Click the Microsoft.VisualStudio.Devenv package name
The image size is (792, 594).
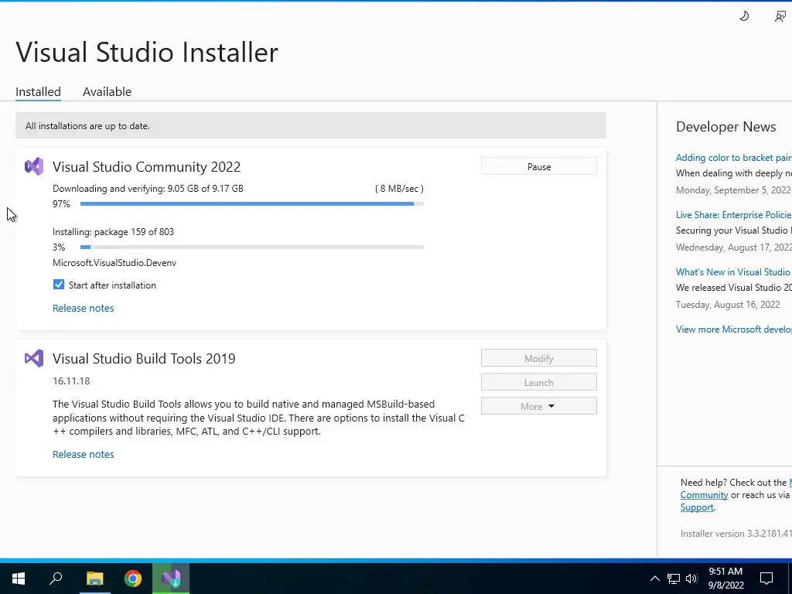click(x=114, y=263)
